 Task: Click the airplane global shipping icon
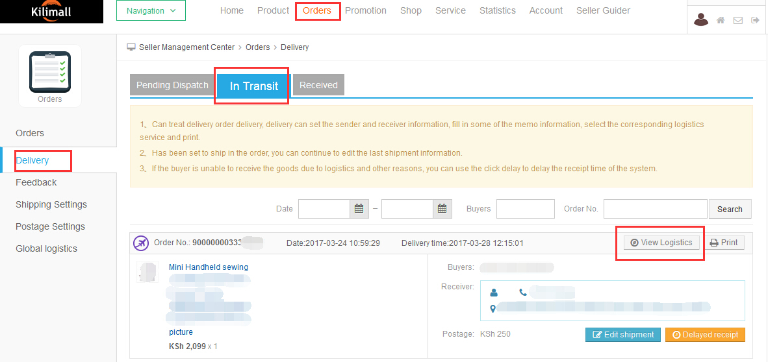(141, 243)
